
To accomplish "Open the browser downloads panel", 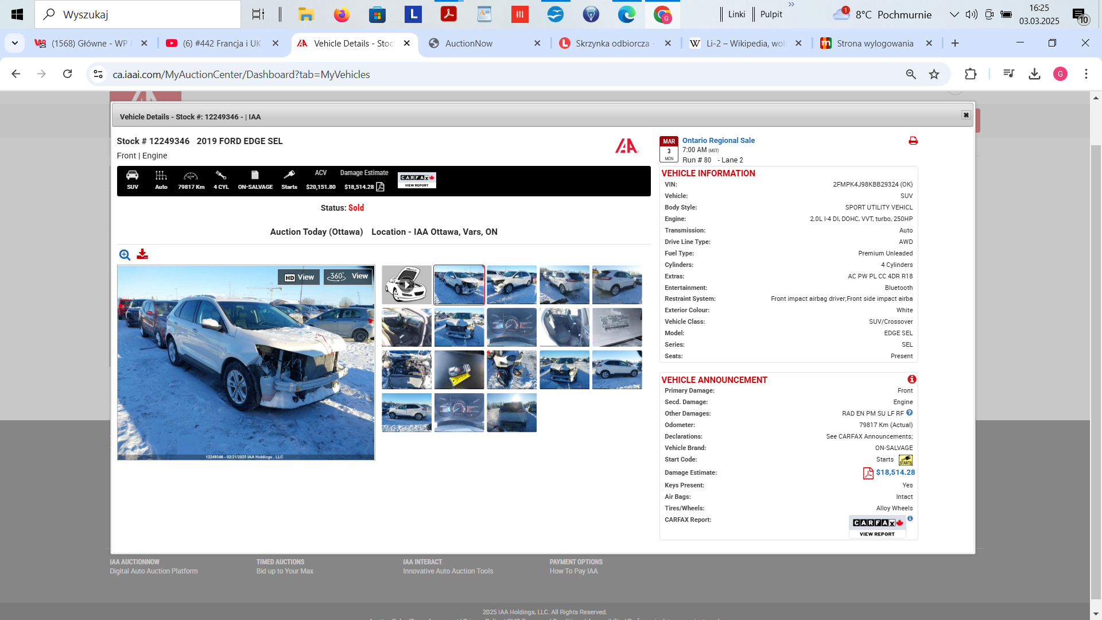I will 1035,74.
